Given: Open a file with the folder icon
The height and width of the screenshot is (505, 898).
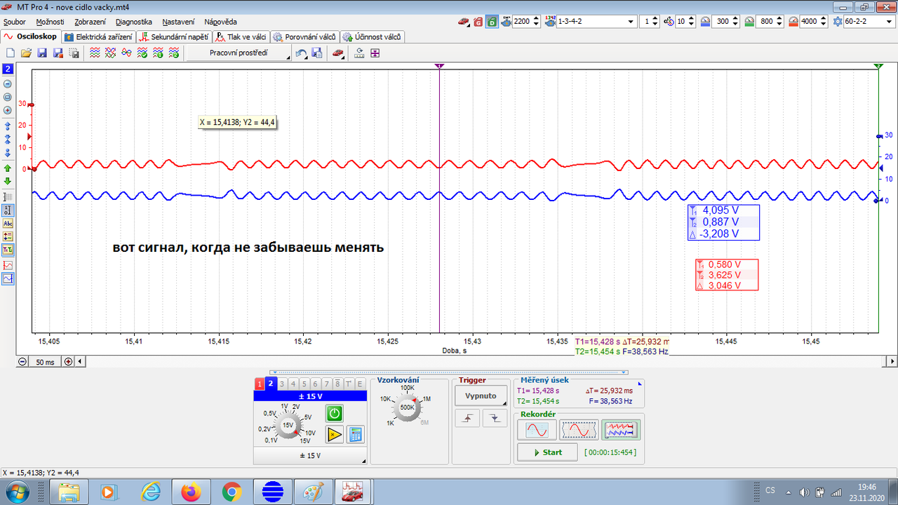Looking at the screenshot, I should (25, 53).
